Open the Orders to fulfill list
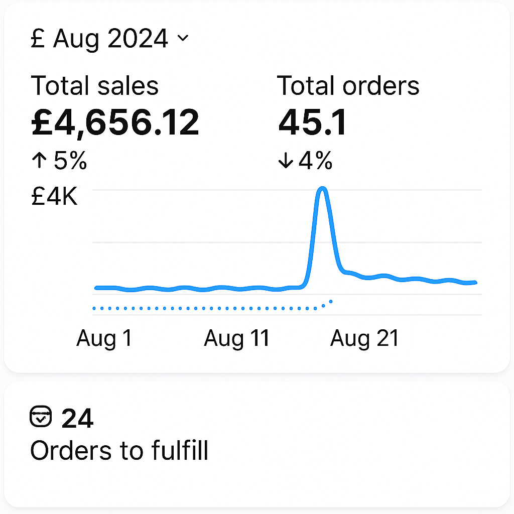The height and width of the screenshot is (514, 514). (x=119, y=450)
